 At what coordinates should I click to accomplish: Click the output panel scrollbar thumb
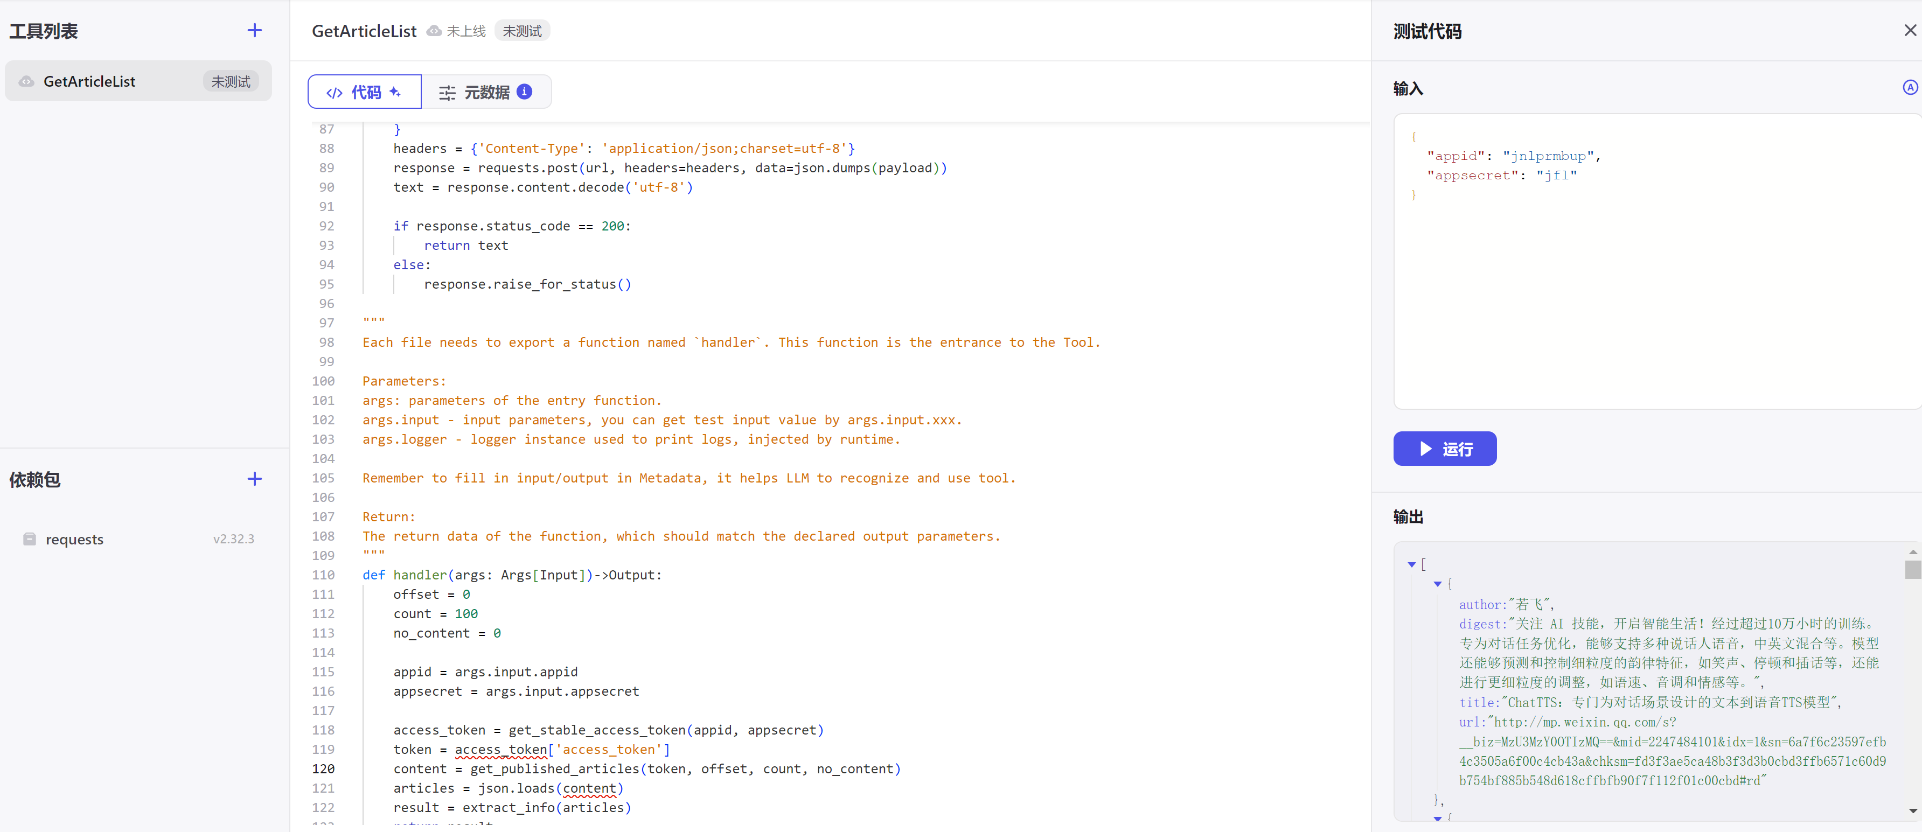pos(1912,570)
